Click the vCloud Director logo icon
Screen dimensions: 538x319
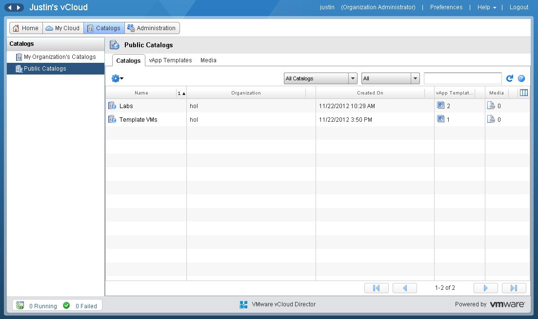(243, 304)
